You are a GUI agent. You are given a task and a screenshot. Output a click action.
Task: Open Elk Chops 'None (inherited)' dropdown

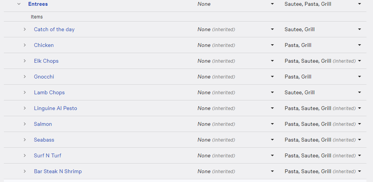point(235,61)
